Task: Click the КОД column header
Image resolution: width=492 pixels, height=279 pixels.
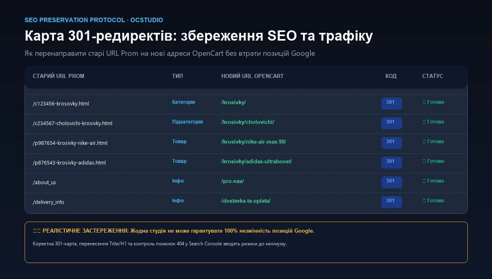Action: point(391,76)
